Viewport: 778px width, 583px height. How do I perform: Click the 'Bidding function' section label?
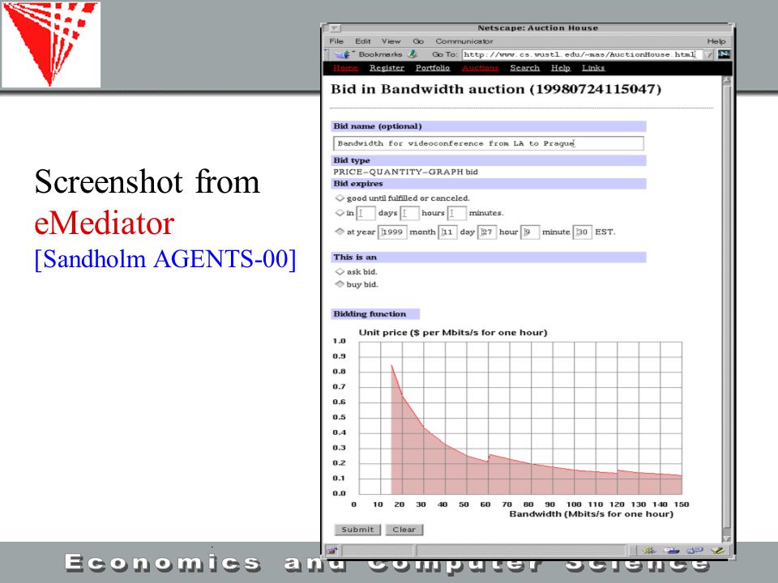pyautogui.click(x=370, y=314)
